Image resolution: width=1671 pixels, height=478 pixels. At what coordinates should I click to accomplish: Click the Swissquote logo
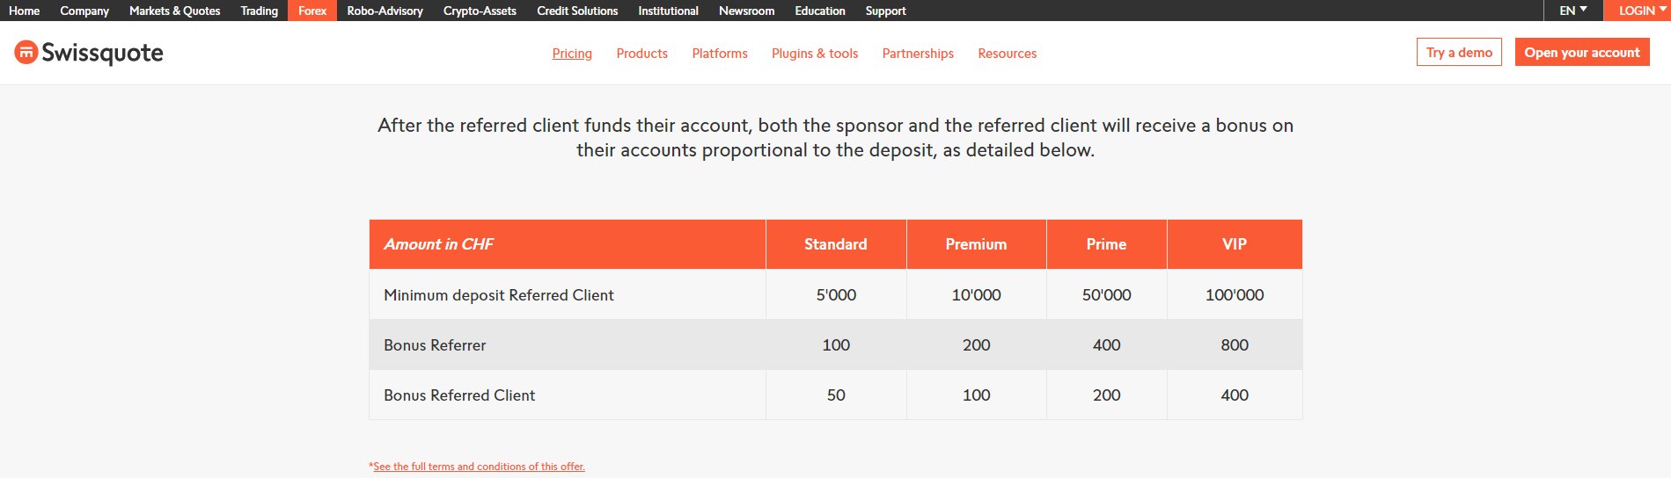click(x=89, y=53)
